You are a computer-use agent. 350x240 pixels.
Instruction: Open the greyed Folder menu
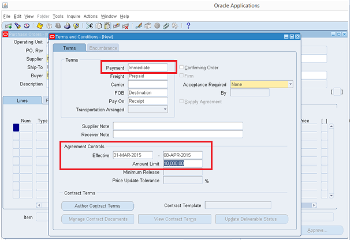tap(43, 16)
